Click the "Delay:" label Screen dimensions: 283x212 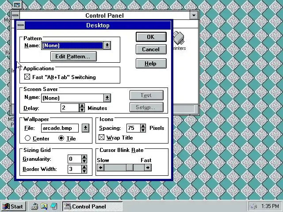31,108
